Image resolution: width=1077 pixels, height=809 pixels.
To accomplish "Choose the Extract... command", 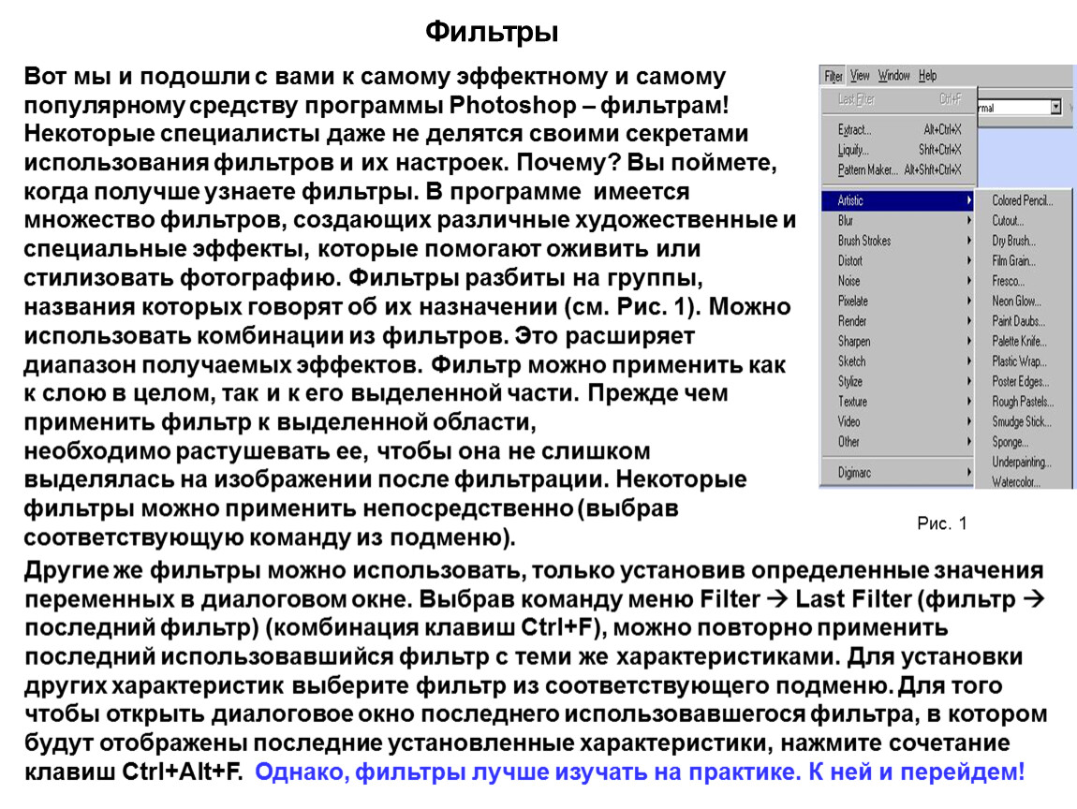I will [899, 130].
